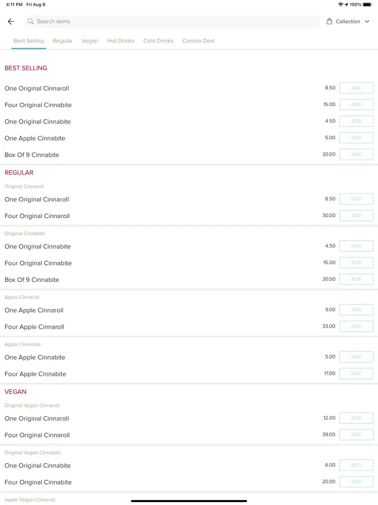This screenshot has height=505, width=378.
Task: Add Box Of 9 Cinnabite in Best Selling
Action: (x=356, y=154)
